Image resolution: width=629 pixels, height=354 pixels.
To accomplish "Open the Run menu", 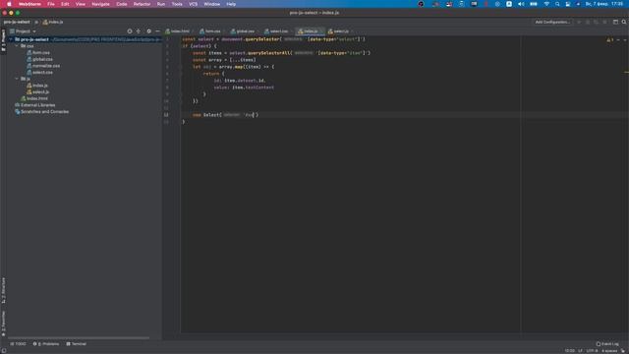I will (x=161, y=4).
